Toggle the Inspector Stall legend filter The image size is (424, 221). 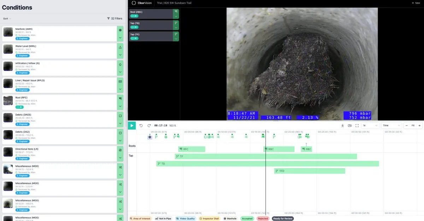[209, 219]
